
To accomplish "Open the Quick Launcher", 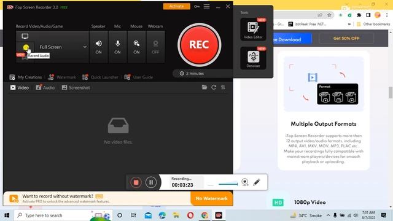I will click(100, 77).
